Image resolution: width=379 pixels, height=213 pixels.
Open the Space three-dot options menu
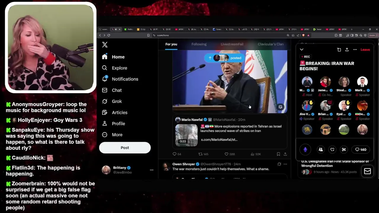point(355,50)
